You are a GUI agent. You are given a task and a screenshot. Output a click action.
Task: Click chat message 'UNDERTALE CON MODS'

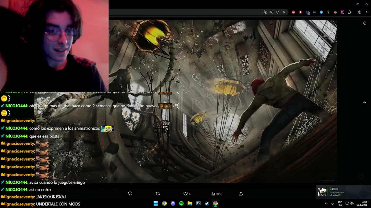[x=58, y=204]
